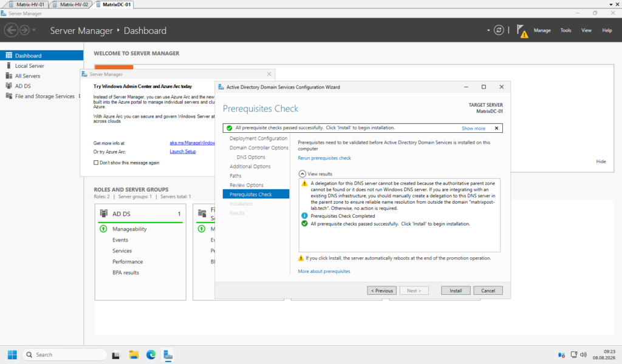Click the back navigation arrow in Server Manager
The height and width of the screenshot is (364, 622).
pos(11,30)
